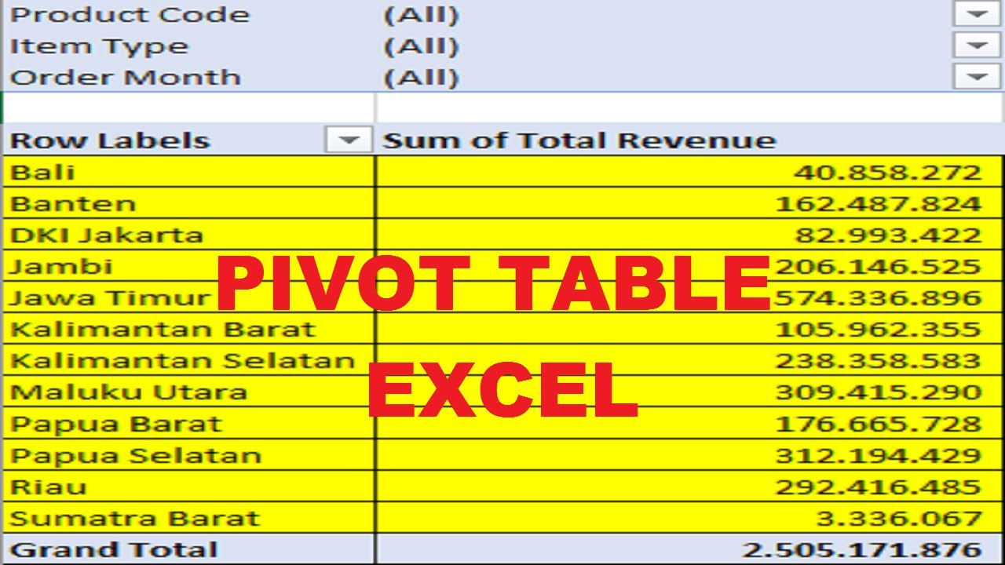Image resolution: width=1005 pixels, height=565 pixels.
Task: Select the Sumatra Barat row label
Action: [188, 518]
